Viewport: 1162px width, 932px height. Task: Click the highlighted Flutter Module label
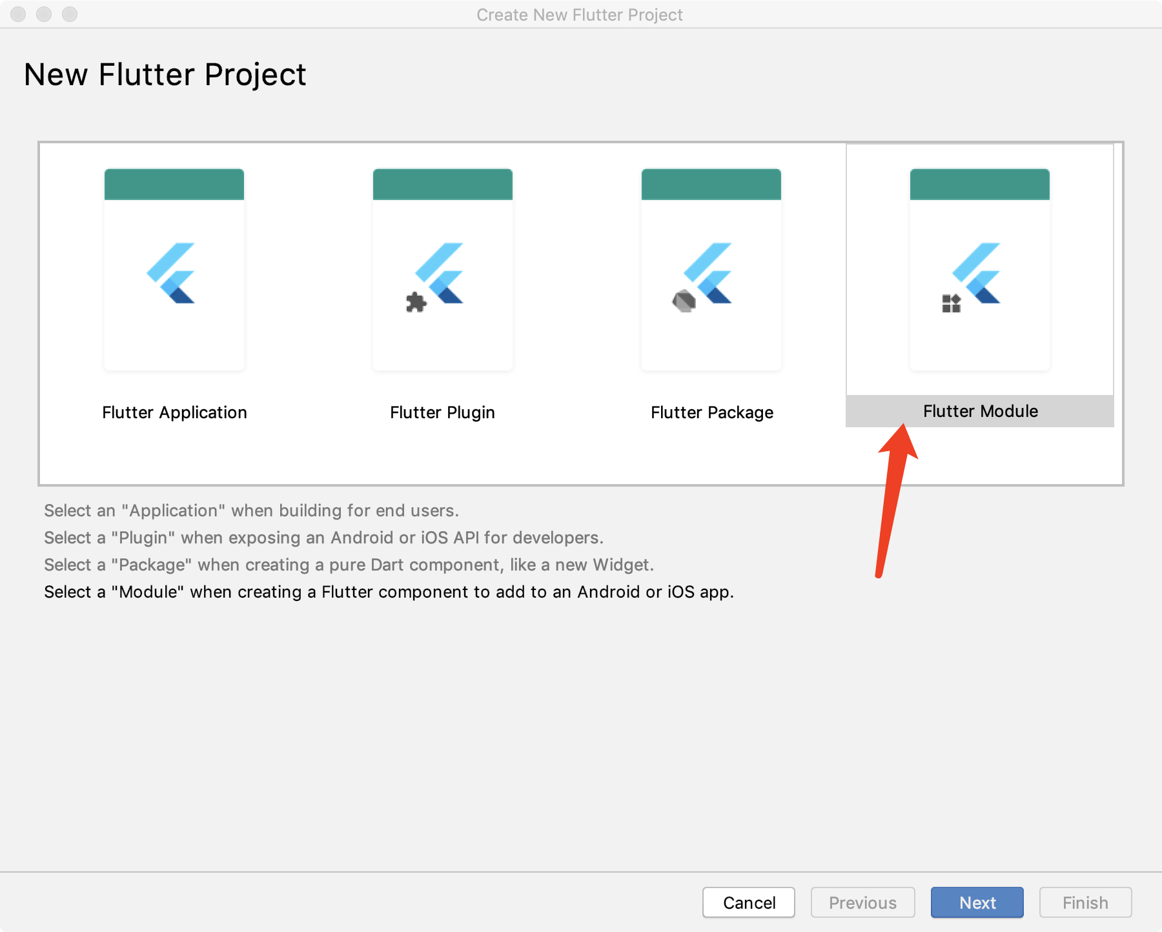pos(980,411)
